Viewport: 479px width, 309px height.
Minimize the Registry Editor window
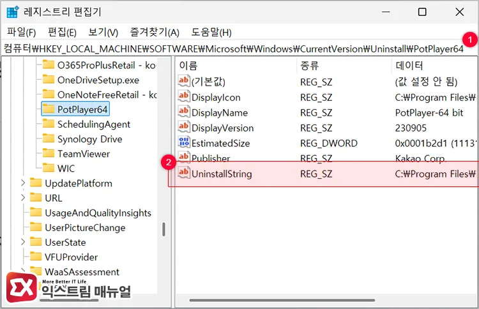click(386, 12)
